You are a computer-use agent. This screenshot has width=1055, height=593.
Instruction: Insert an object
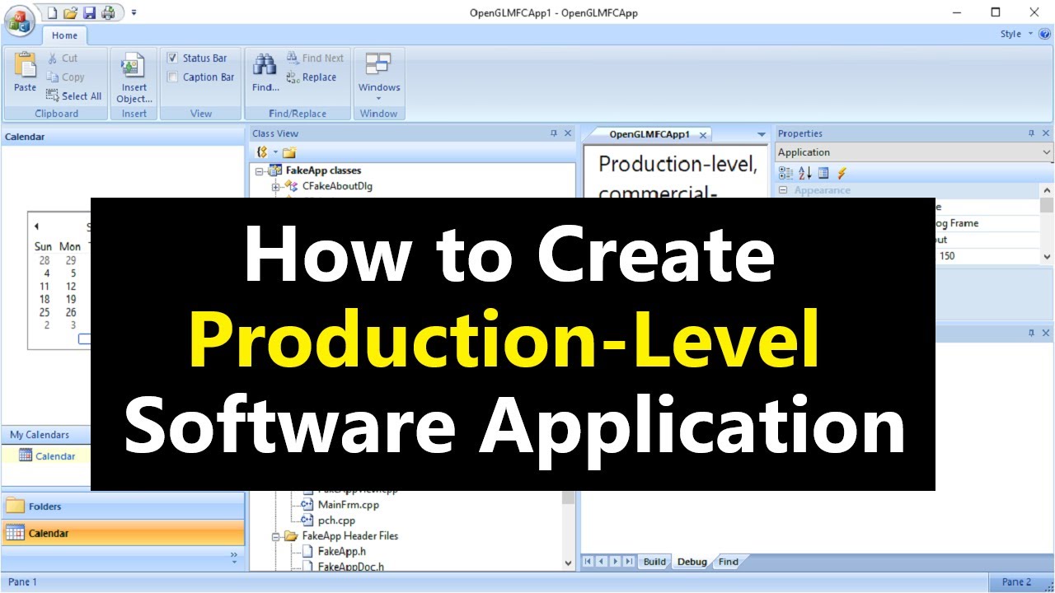point(134,77)
